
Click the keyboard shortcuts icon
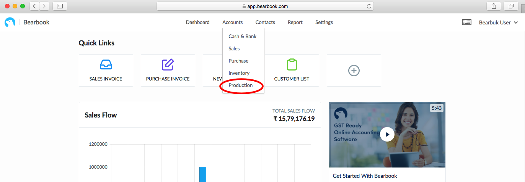466,23
